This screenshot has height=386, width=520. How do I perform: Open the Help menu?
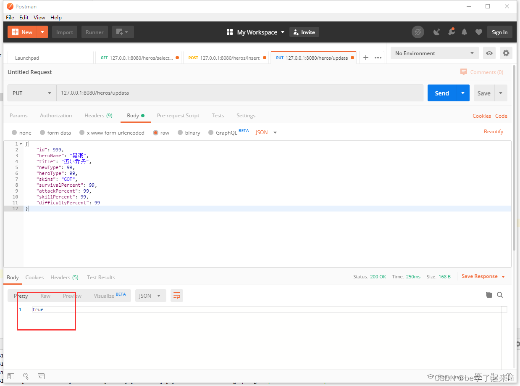click(56, 17)
